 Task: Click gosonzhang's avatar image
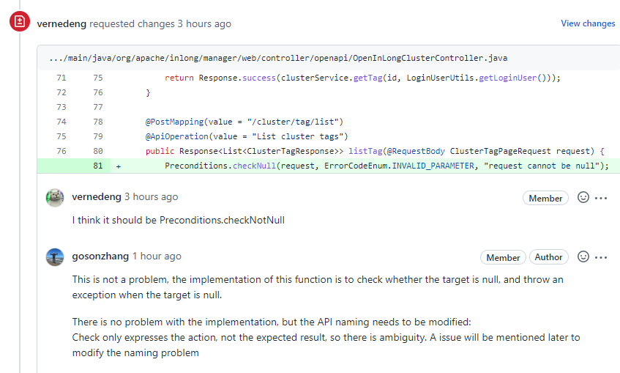[x=55, y=257]
